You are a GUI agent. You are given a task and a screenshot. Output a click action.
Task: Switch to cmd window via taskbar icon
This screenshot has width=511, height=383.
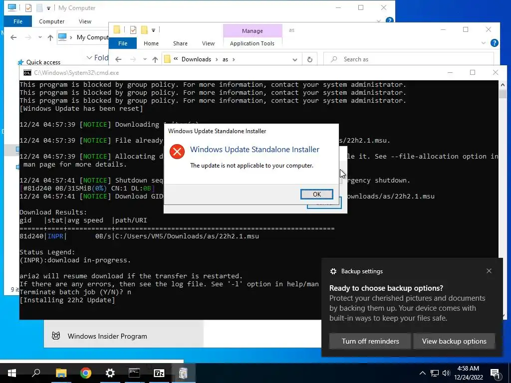click(134, 373)
